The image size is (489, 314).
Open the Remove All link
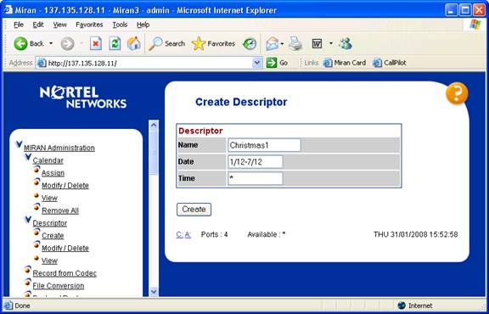click(x=60, y=210)
